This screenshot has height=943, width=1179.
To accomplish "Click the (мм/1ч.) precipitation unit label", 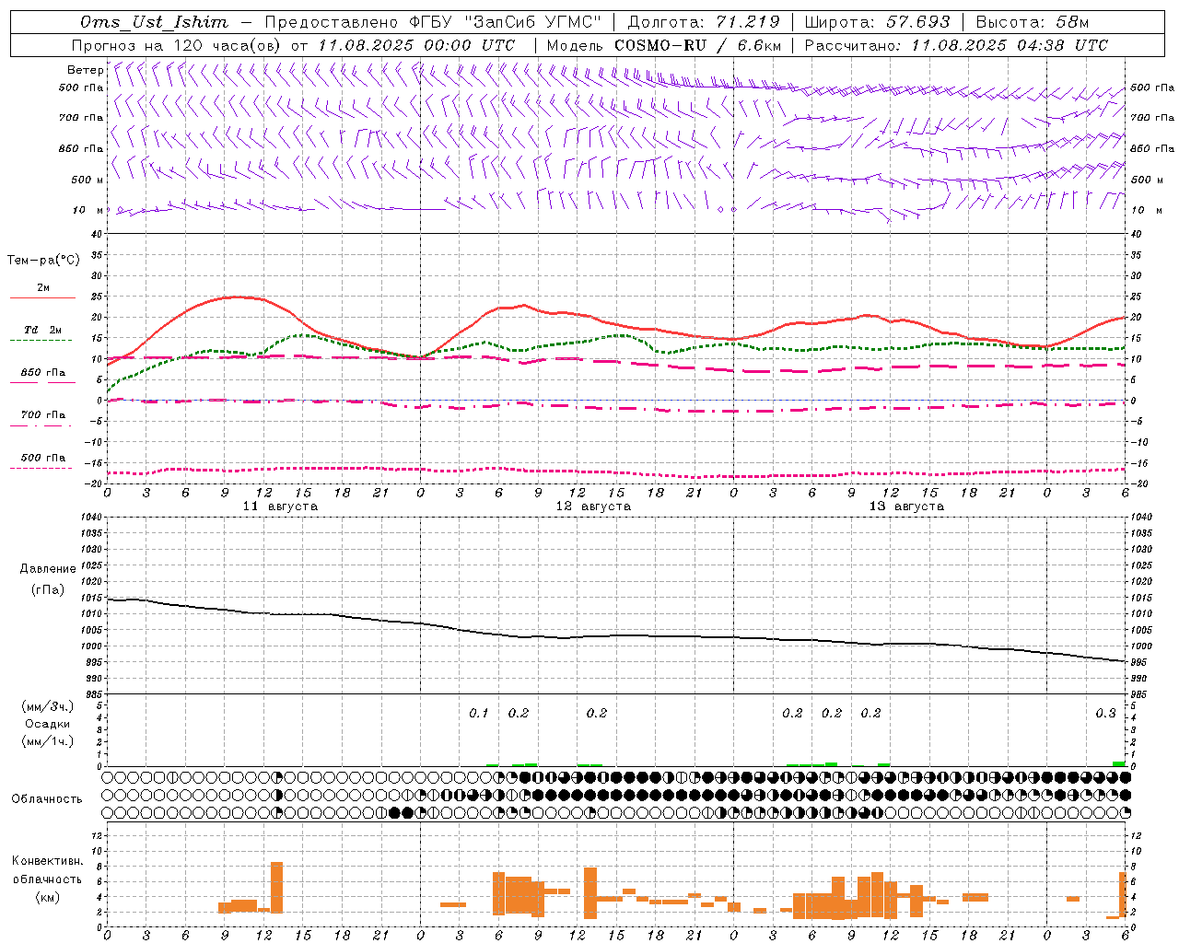I will [x=48, y=741].
